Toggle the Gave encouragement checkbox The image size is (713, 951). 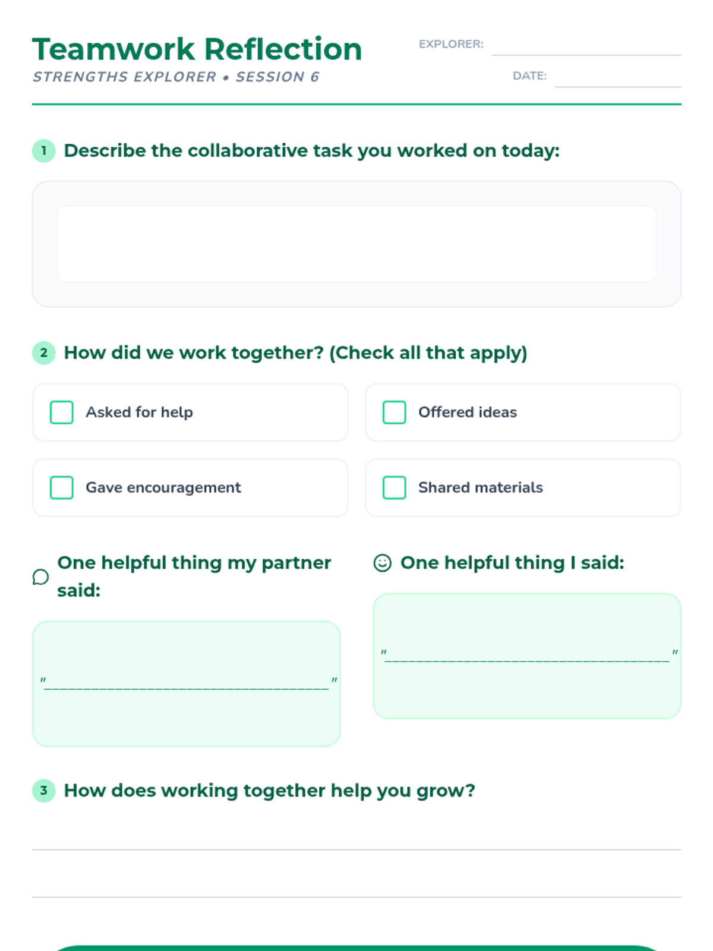(62, 487)
